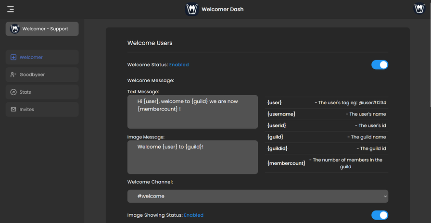431x223 pixels.
Task: Click the top-right Welcomer profile icon
Action: (x=419, y=9)
